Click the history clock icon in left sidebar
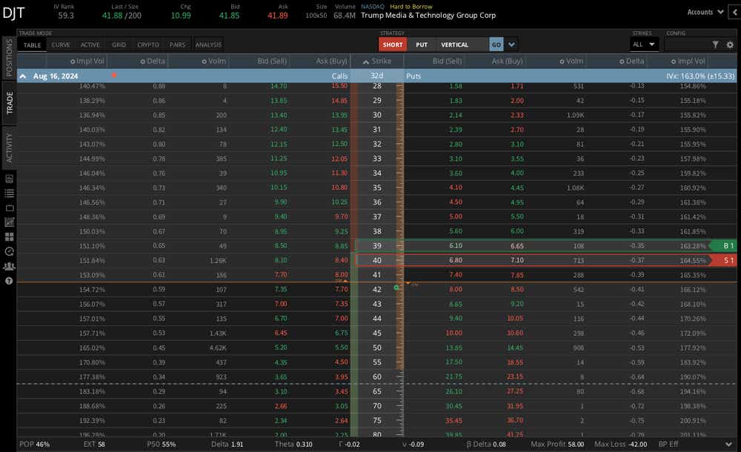The height and width of the screenshot is (452, 741). pos(9,250)
